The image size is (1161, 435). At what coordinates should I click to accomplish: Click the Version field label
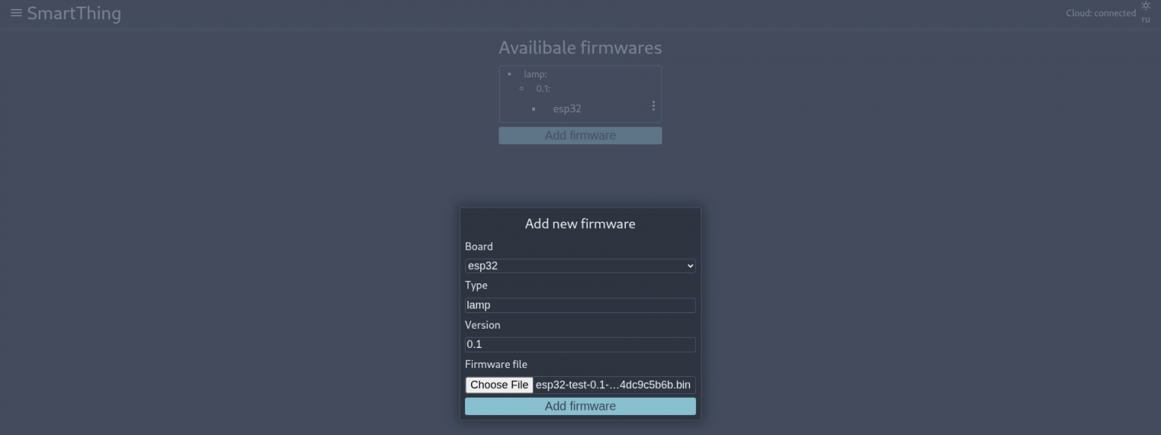click(x=482, y=325)
